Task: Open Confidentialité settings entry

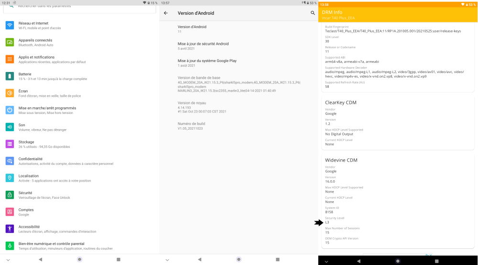Action: (79, 162)
